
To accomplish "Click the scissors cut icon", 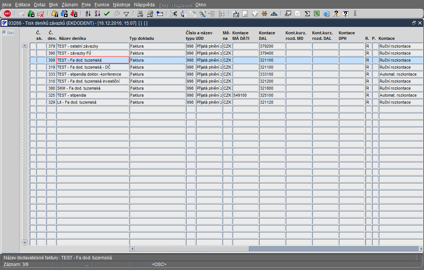I will (x=173, y=14).
